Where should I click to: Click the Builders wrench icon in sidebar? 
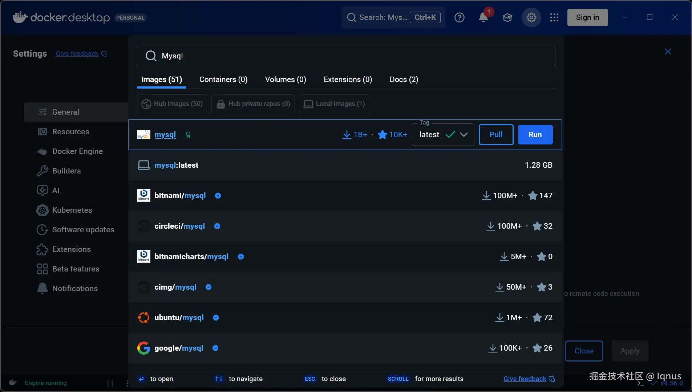click(x=43, y=171)
